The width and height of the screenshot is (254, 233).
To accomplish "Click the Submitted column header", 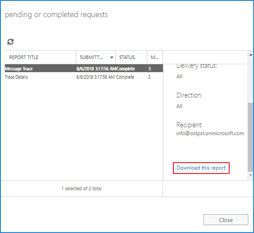I will (91, 57).
